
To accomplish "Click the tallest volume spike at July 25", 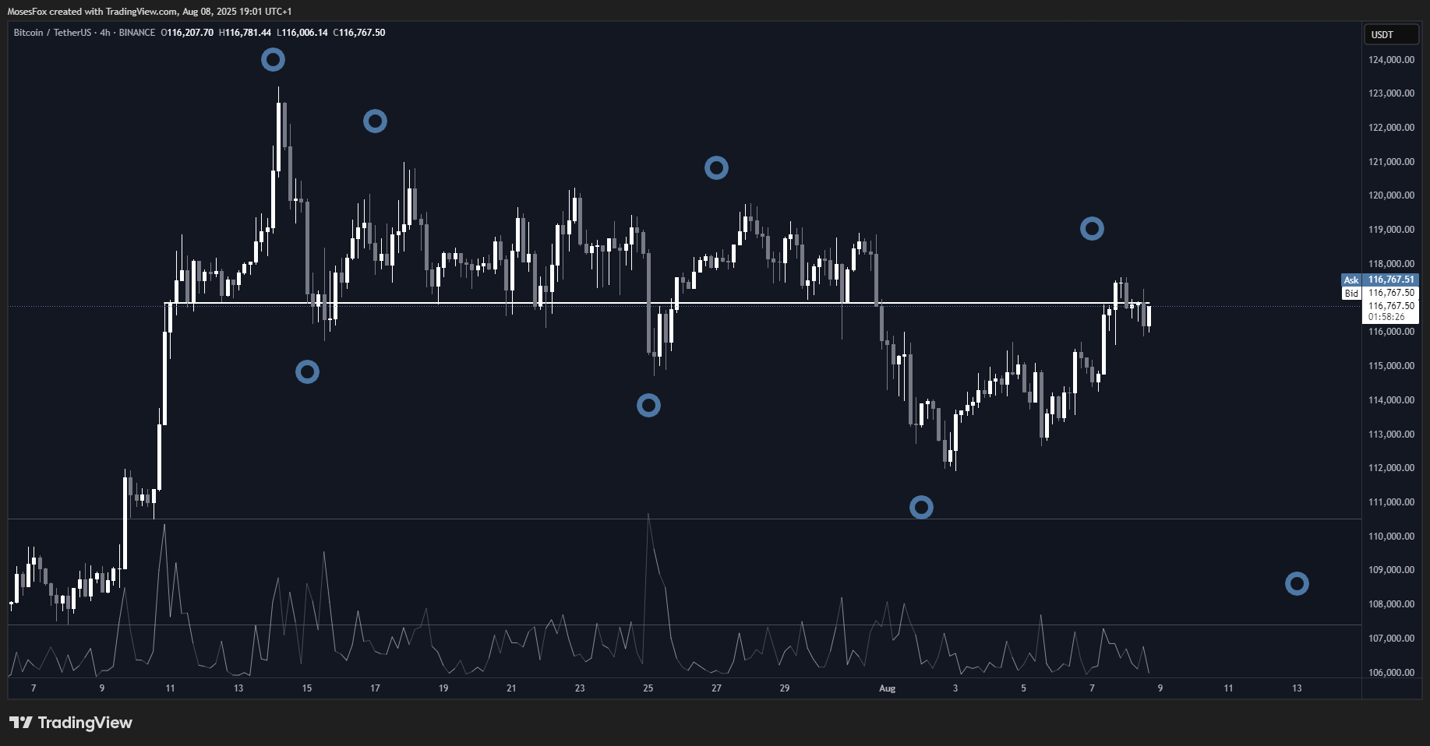I will [x=648, y=516].
